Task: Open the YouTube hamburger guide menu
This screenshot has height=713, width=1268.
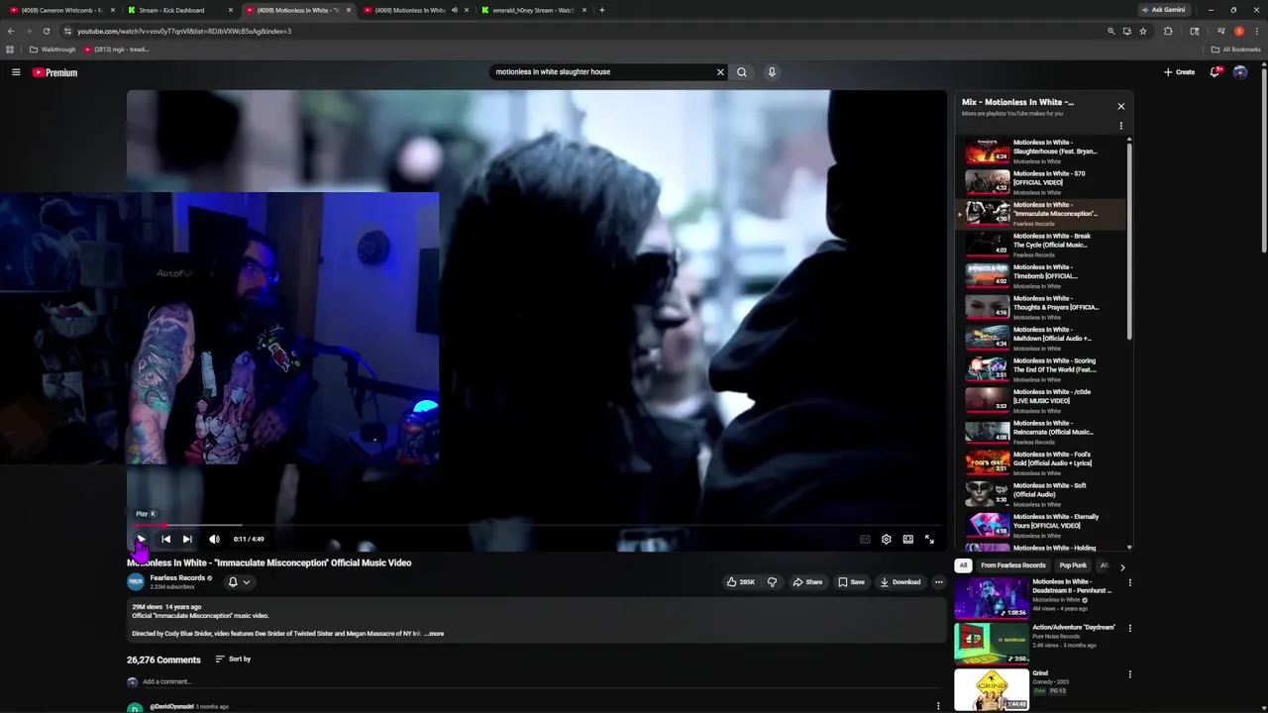Action: (x=16, y=72)
